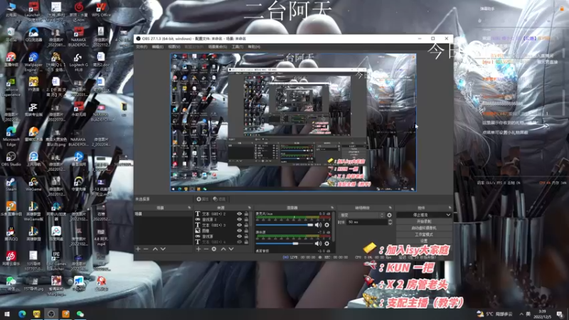Adjust the 50 ms duration stepper arrows
Viewport: 569px width, 320px height.
[390, 222]
